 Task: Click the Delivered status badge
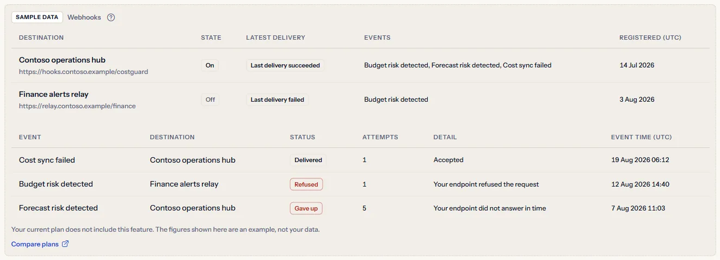pos(308,160)
